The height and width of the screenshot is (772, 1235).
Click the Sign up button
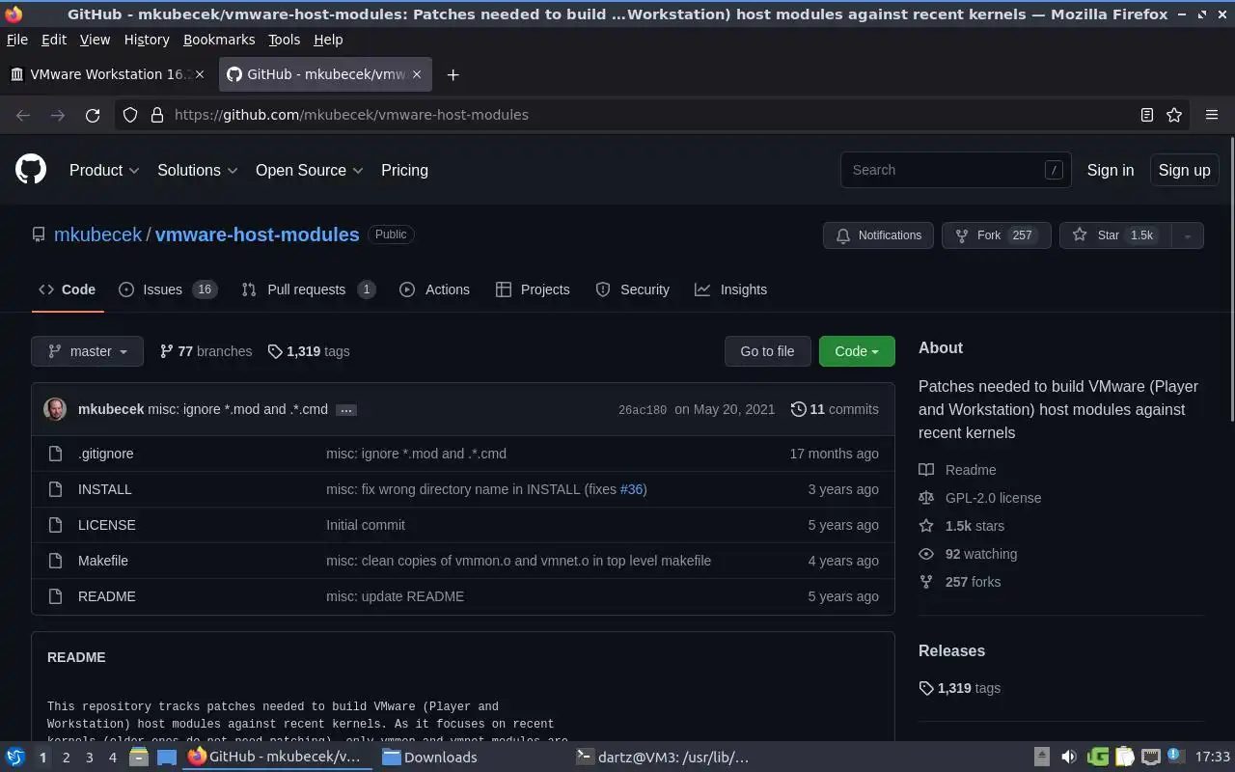click(x=1184, y=170)
